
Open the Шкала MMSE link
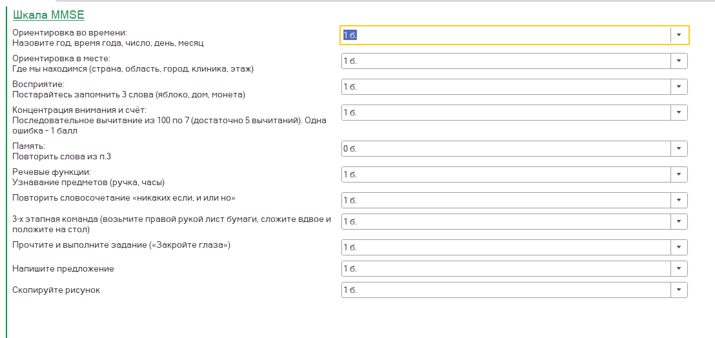coord(48,14)
